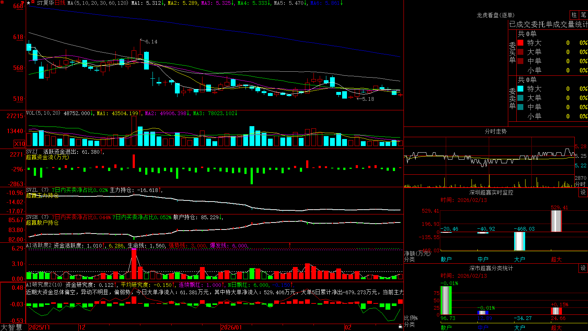
Task: Click the 12.89 中户 value in 分类统计
Action: click(485, 318)
